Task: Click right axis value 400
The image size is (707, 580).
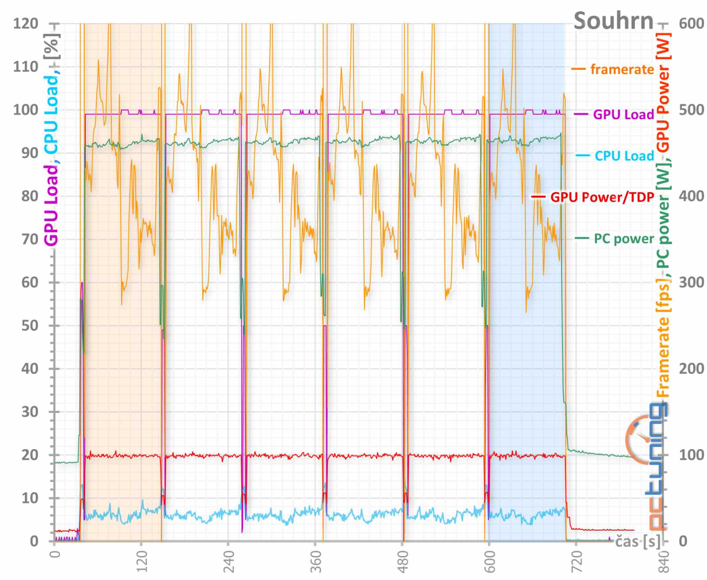Action: 692,196
